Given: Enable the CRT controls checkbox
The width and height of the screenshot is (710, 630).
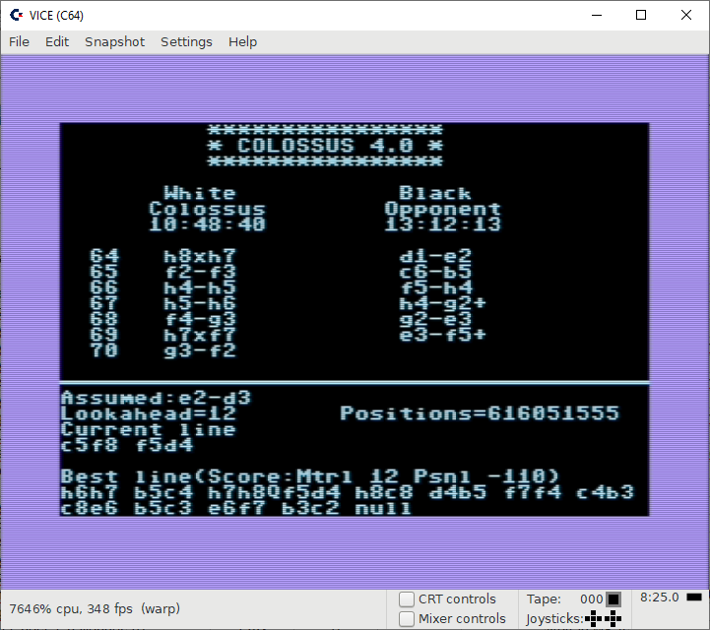Looking at the screenshot, I should 407,599.
